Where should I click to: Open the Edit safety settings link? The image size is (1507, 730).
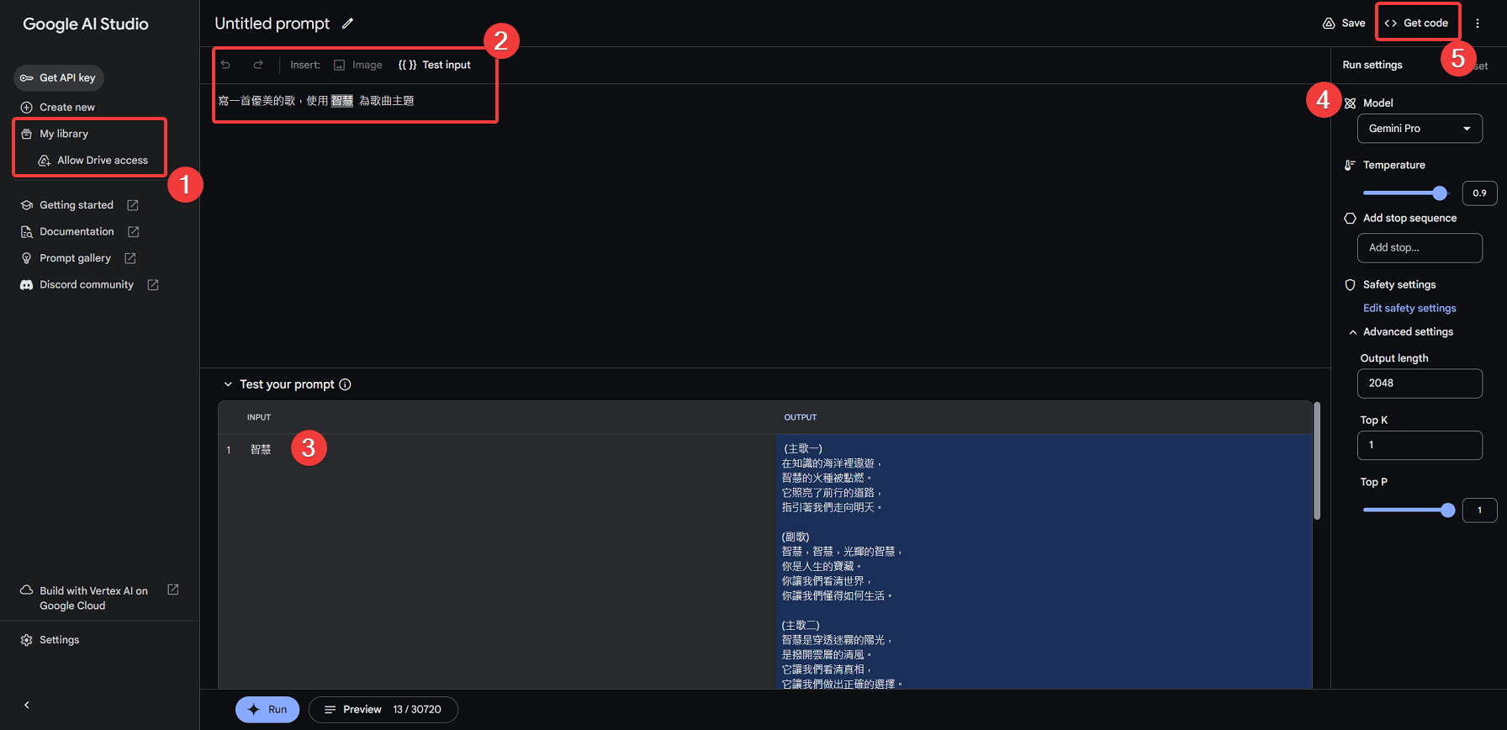[1409, 308]
